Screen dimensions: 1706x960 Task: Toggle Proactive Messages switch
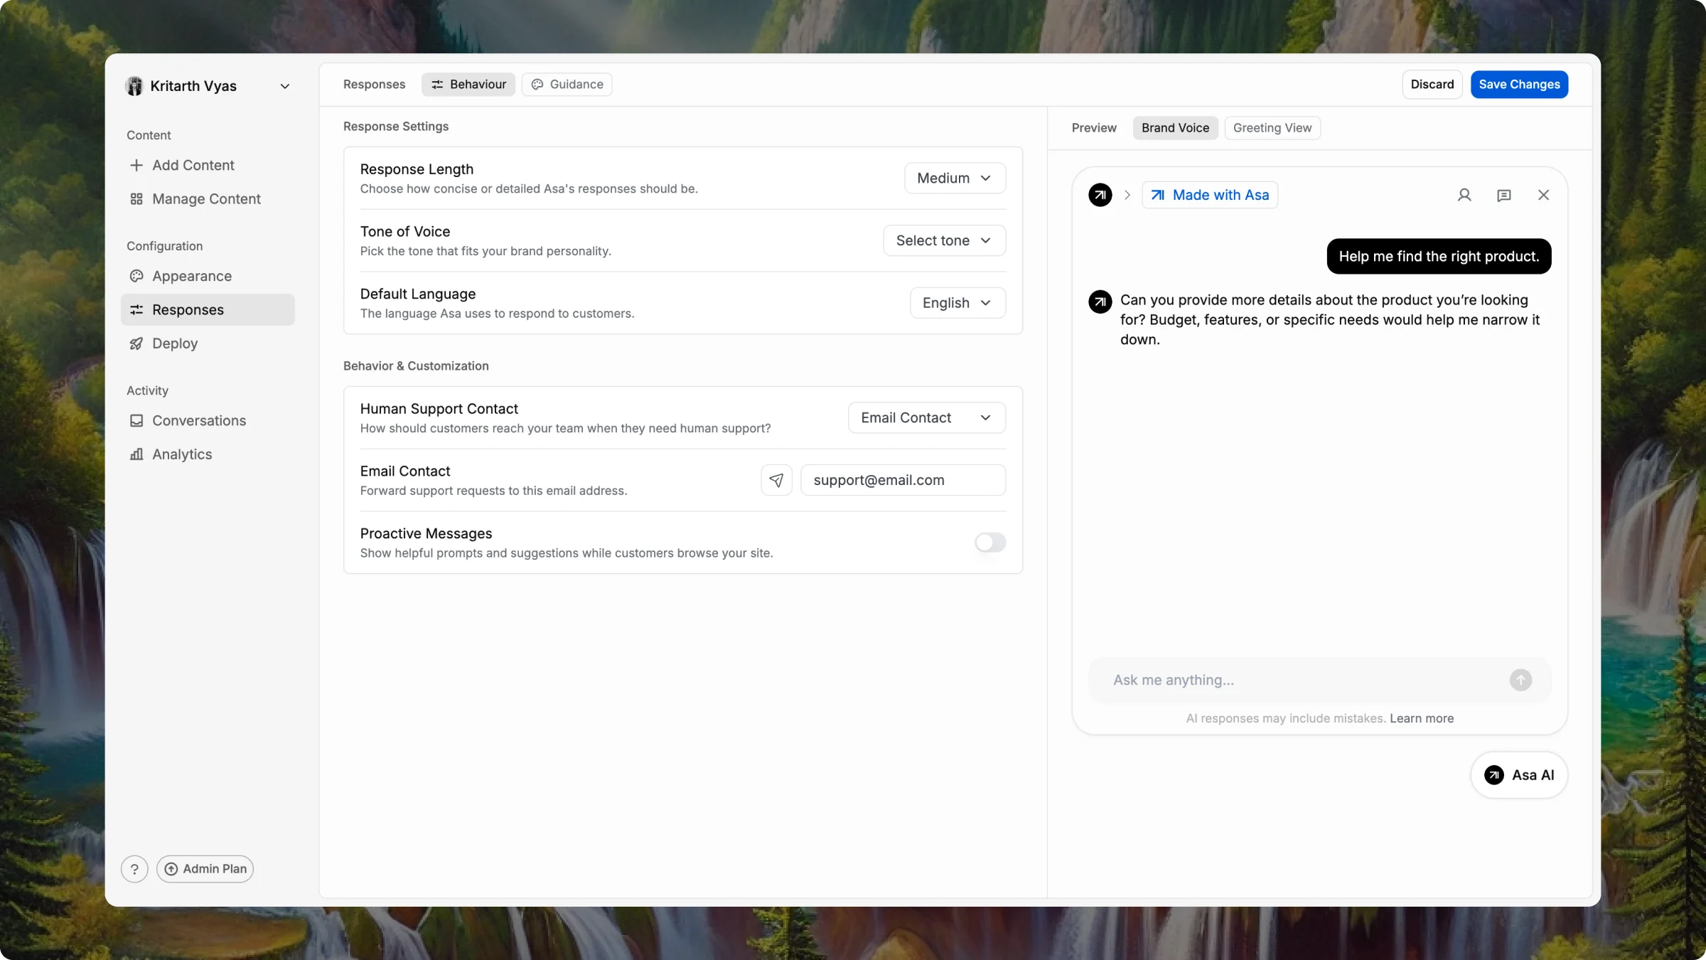tap(990, 543)
